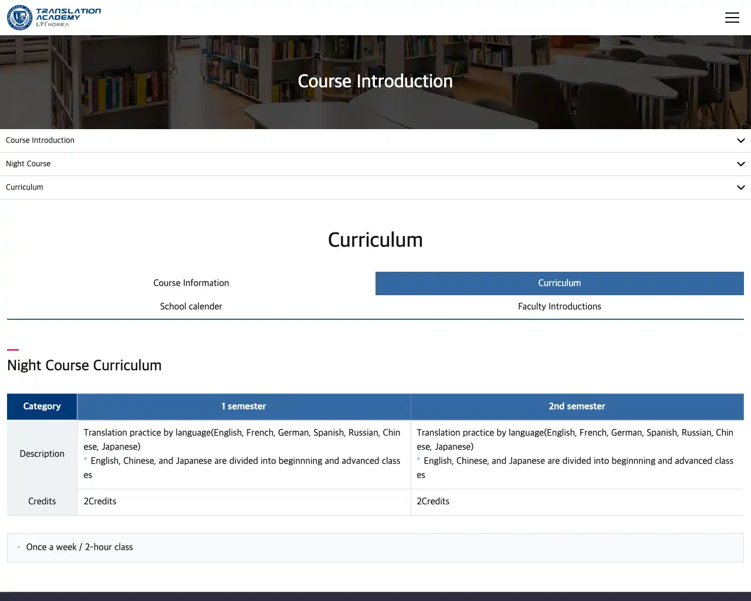Select the Description row label

click(x=42, y=454)
